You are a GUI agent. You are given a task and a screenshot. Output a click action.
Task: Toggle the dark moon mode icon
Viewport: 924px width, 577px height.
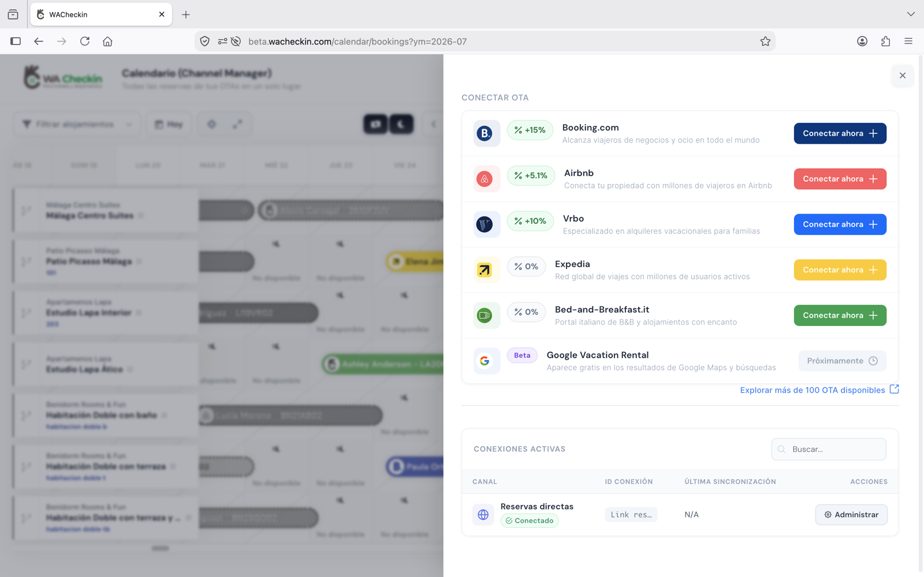[401, 124]
